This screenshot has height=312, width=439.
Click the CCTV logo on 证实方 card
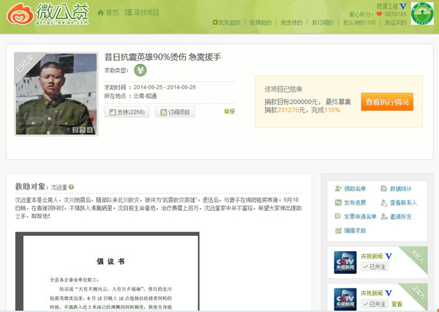coord(345,299)
